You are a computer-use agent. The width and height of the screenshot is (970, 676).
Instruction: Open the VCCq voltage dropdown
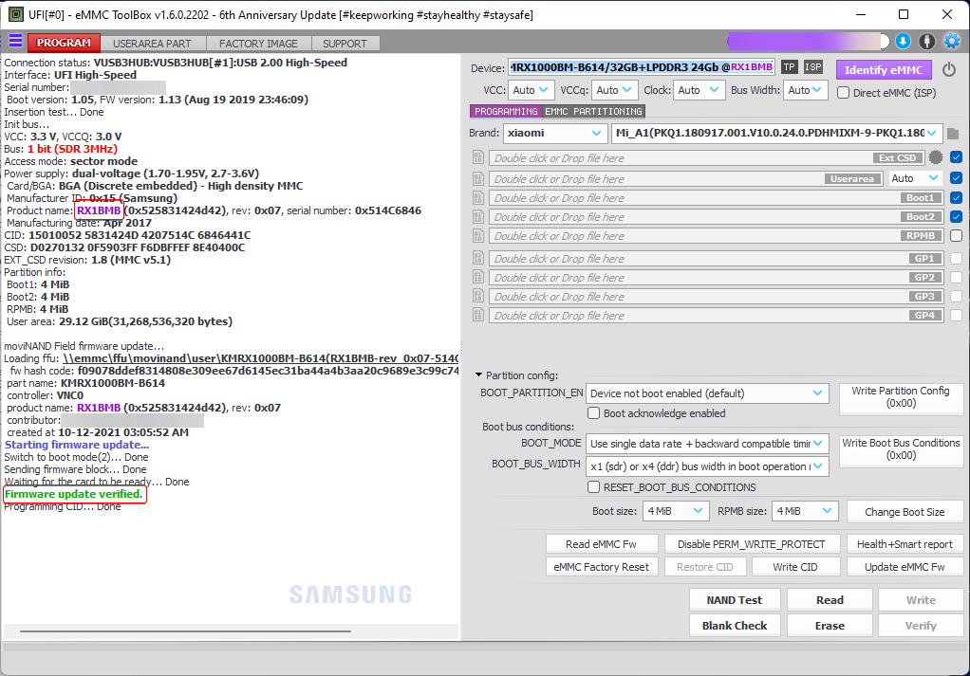click(614, 90)
